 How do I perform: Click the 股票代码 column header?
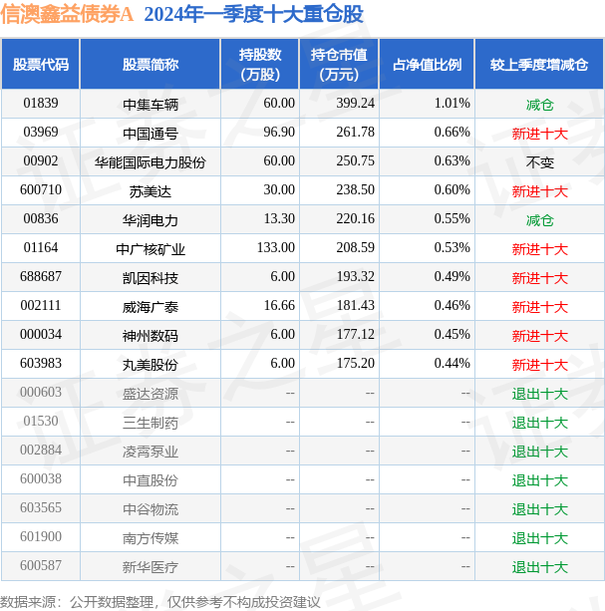pos(41,65)
